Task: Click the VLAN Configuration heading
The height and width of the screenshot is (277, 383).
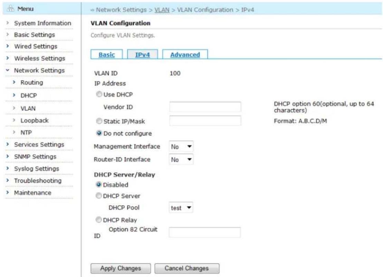Action: (121, 23)
